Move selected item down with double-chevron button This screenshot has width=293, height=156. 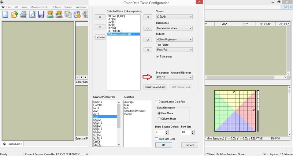point(100,27)
